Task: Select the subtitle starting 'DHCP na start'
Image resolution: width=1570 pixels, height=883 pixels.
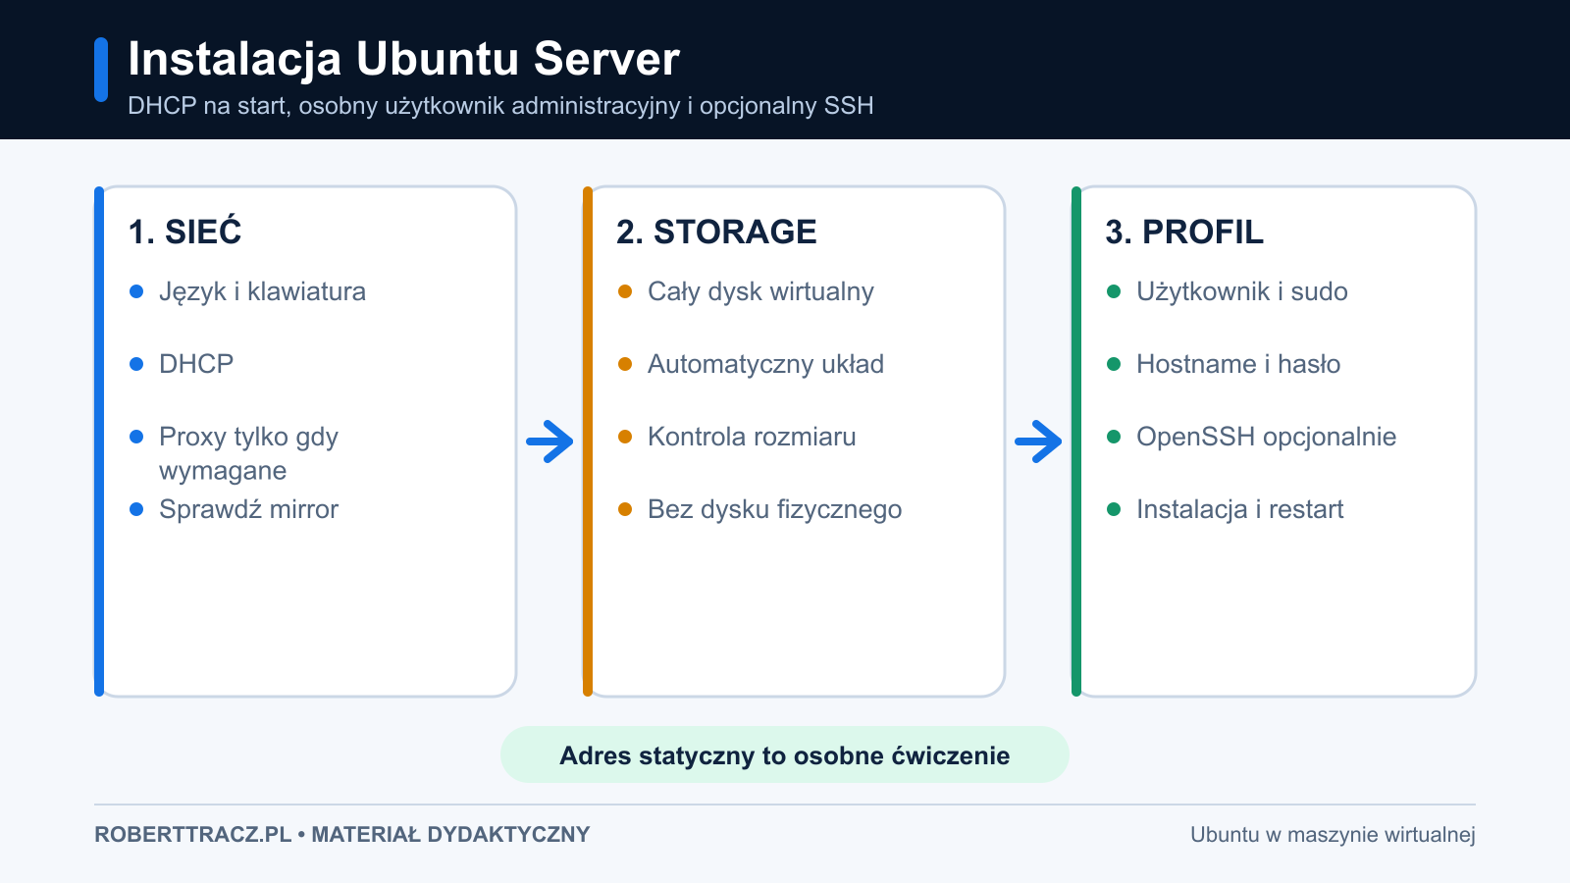Action: coord(500,106)
